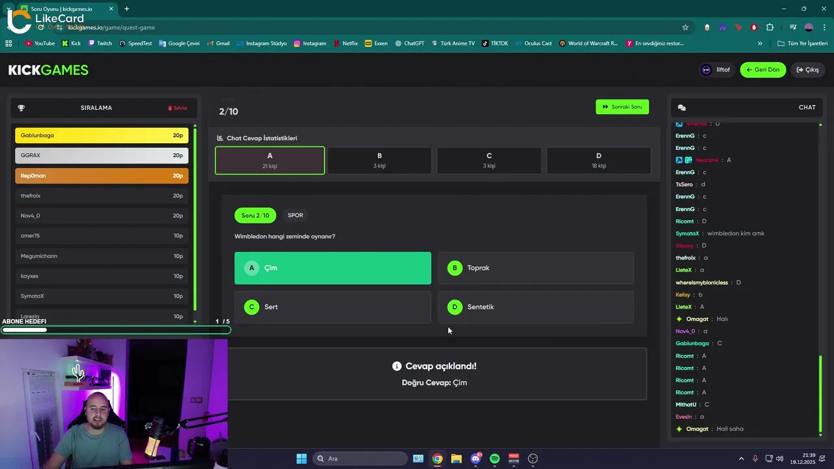Select GGRAX ranking row
Image resolution: width=834 pixels, height=469 pixels.
point(102,156)
